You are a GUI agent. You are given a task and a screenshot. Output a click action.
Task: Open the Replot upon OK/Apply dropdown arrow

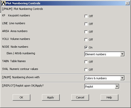click(x=117, y=86)
